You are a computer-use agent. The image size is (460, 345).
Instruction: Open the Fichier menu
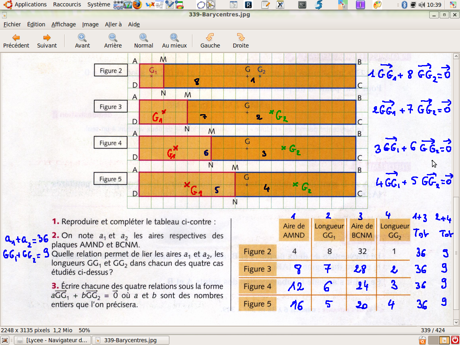(12, 24)
